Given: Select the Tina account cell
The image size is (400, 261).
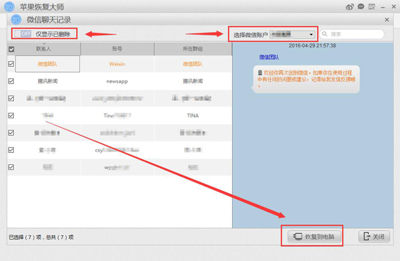Looking at the screenshot, I should (117, 115).
